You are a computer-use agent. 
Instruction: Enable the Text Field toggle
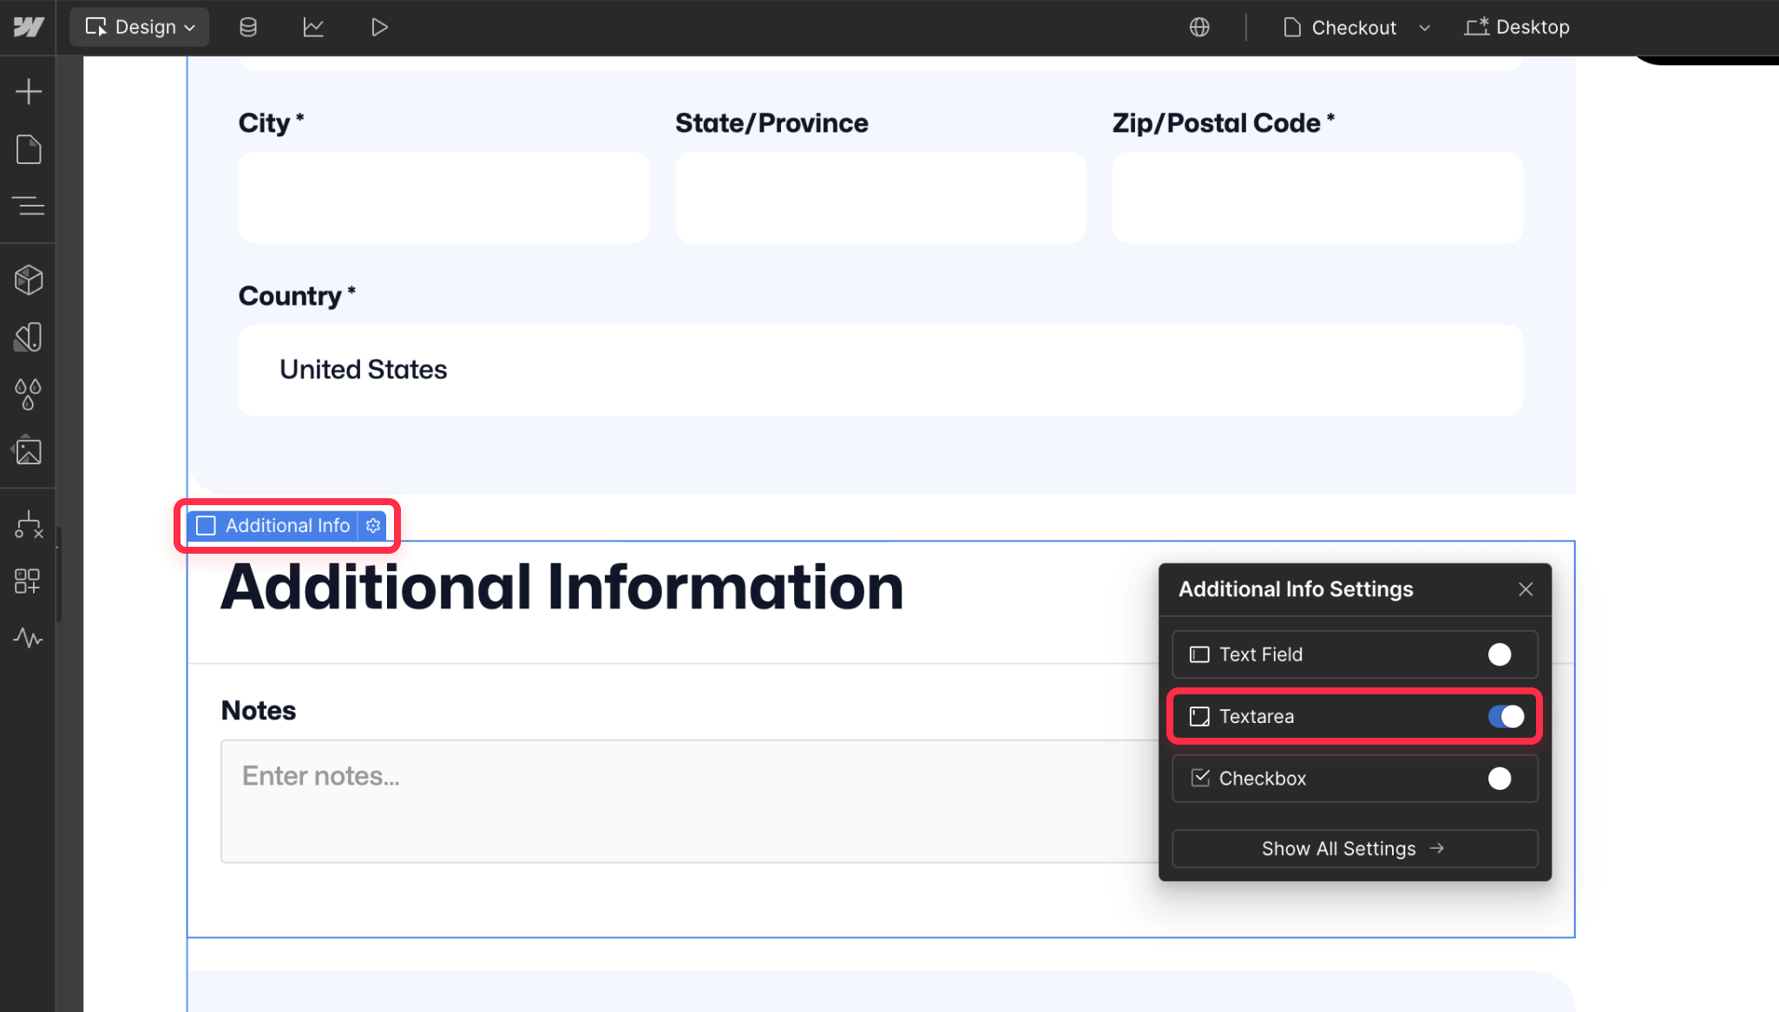(1500, 654)
